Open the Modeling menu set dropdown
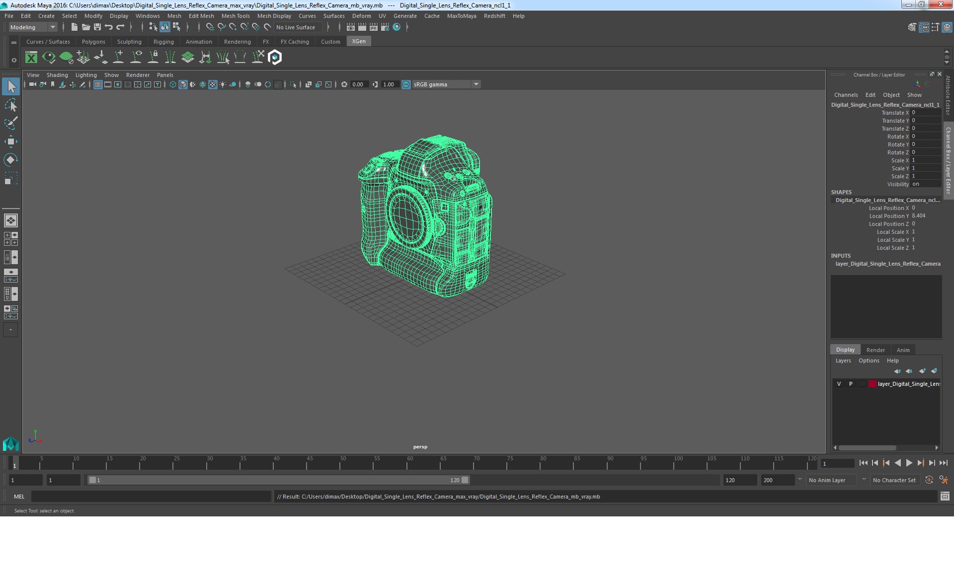 [33, 27]
